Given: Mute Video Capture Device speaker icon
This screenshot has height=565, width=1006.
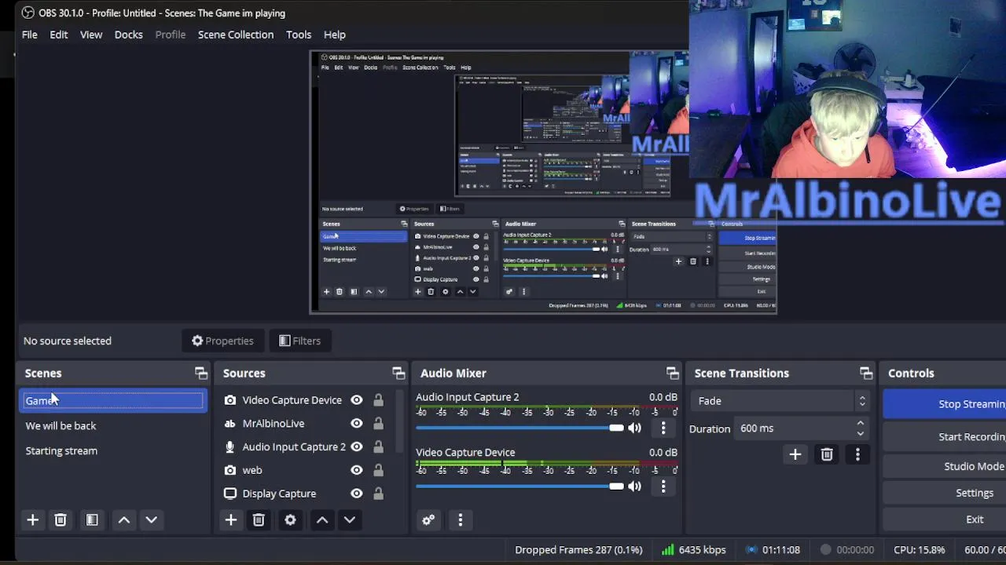Looking at the screenshot, I should [634, 486].
